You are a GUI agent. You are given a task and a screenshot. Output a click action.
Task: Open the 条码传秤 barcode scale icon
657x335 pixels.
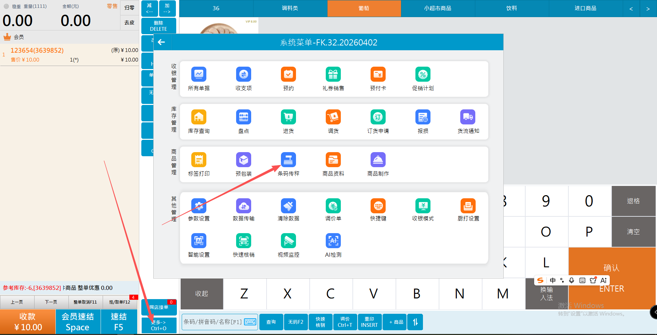point(288,160)
